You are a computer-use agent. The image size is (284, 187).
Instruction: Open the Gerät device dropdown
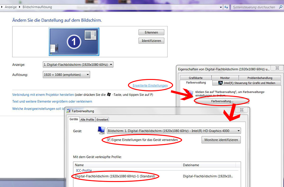174,131
